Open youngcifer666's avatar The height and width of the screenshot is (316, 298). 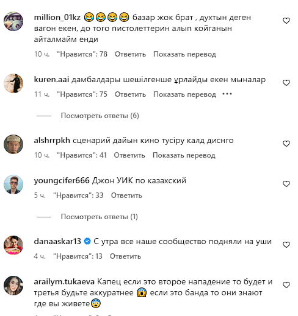click(x=13, y=184)
